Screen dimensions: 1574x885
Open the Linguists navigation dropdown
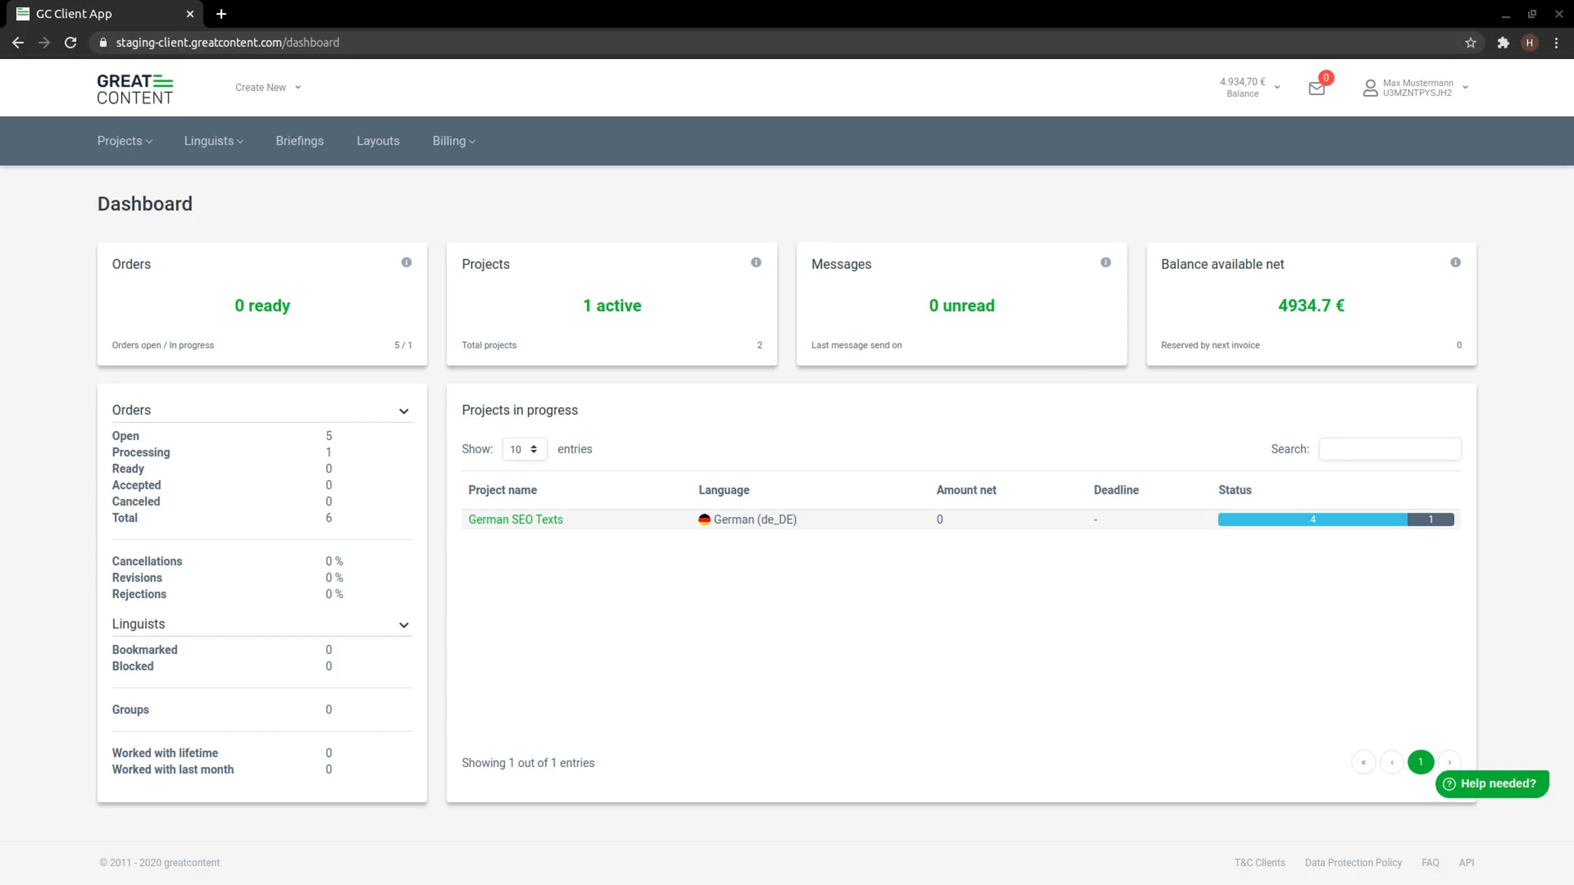pyautogui.click(x=214, y=141)
